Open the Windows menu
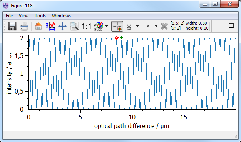Screen dimensions: 241x142 [x=61, y=16]
